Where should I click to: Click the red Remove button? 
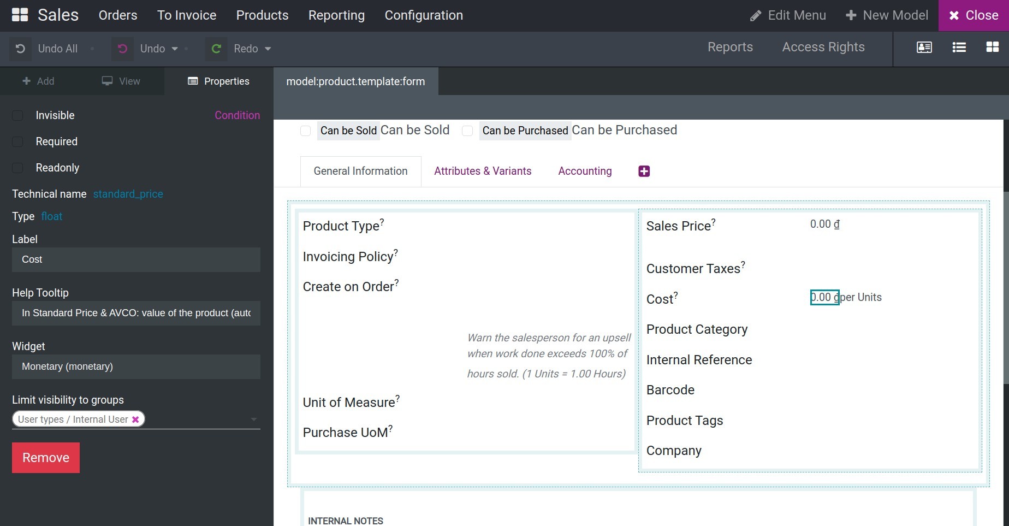(x=46, y=458)
